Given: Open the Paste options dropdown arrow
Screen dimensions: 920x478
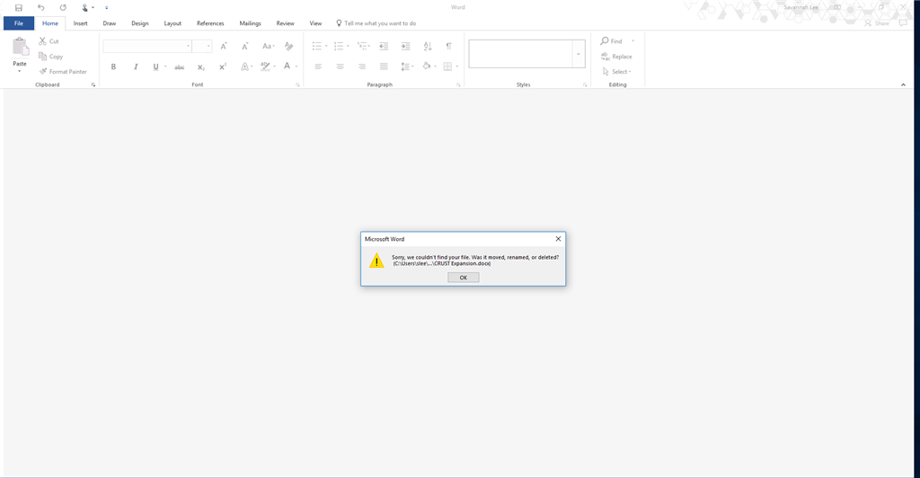Looking at the screenshot, I should point(20,71).
